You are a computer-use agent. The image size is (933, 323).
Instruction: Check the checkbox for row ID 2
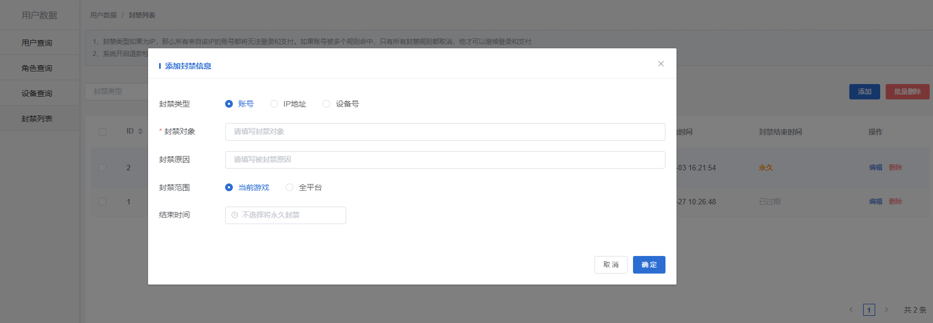click(x=102, y=168)
